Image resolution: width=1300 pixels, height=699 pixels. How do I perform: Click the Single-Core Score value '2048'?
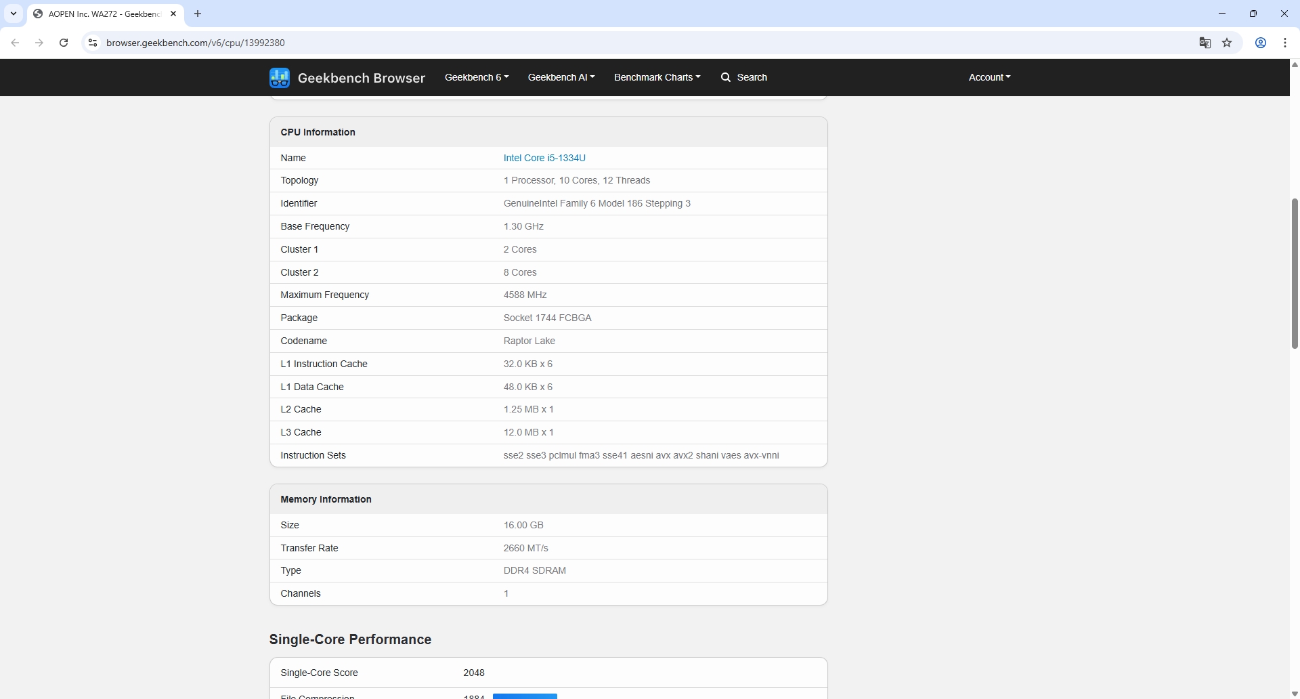coord(474,673)
